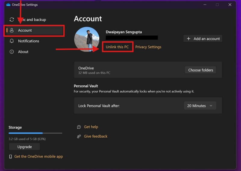The height and width of the screenshot is (171, 241).
Task: Click the Give feedback icon
Action: click(x=79, y=136)
